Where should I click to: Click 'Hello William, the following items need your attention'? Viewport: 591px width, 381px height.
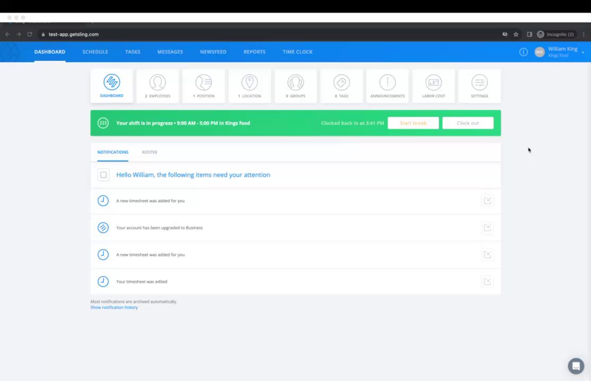tap(193, 175)
